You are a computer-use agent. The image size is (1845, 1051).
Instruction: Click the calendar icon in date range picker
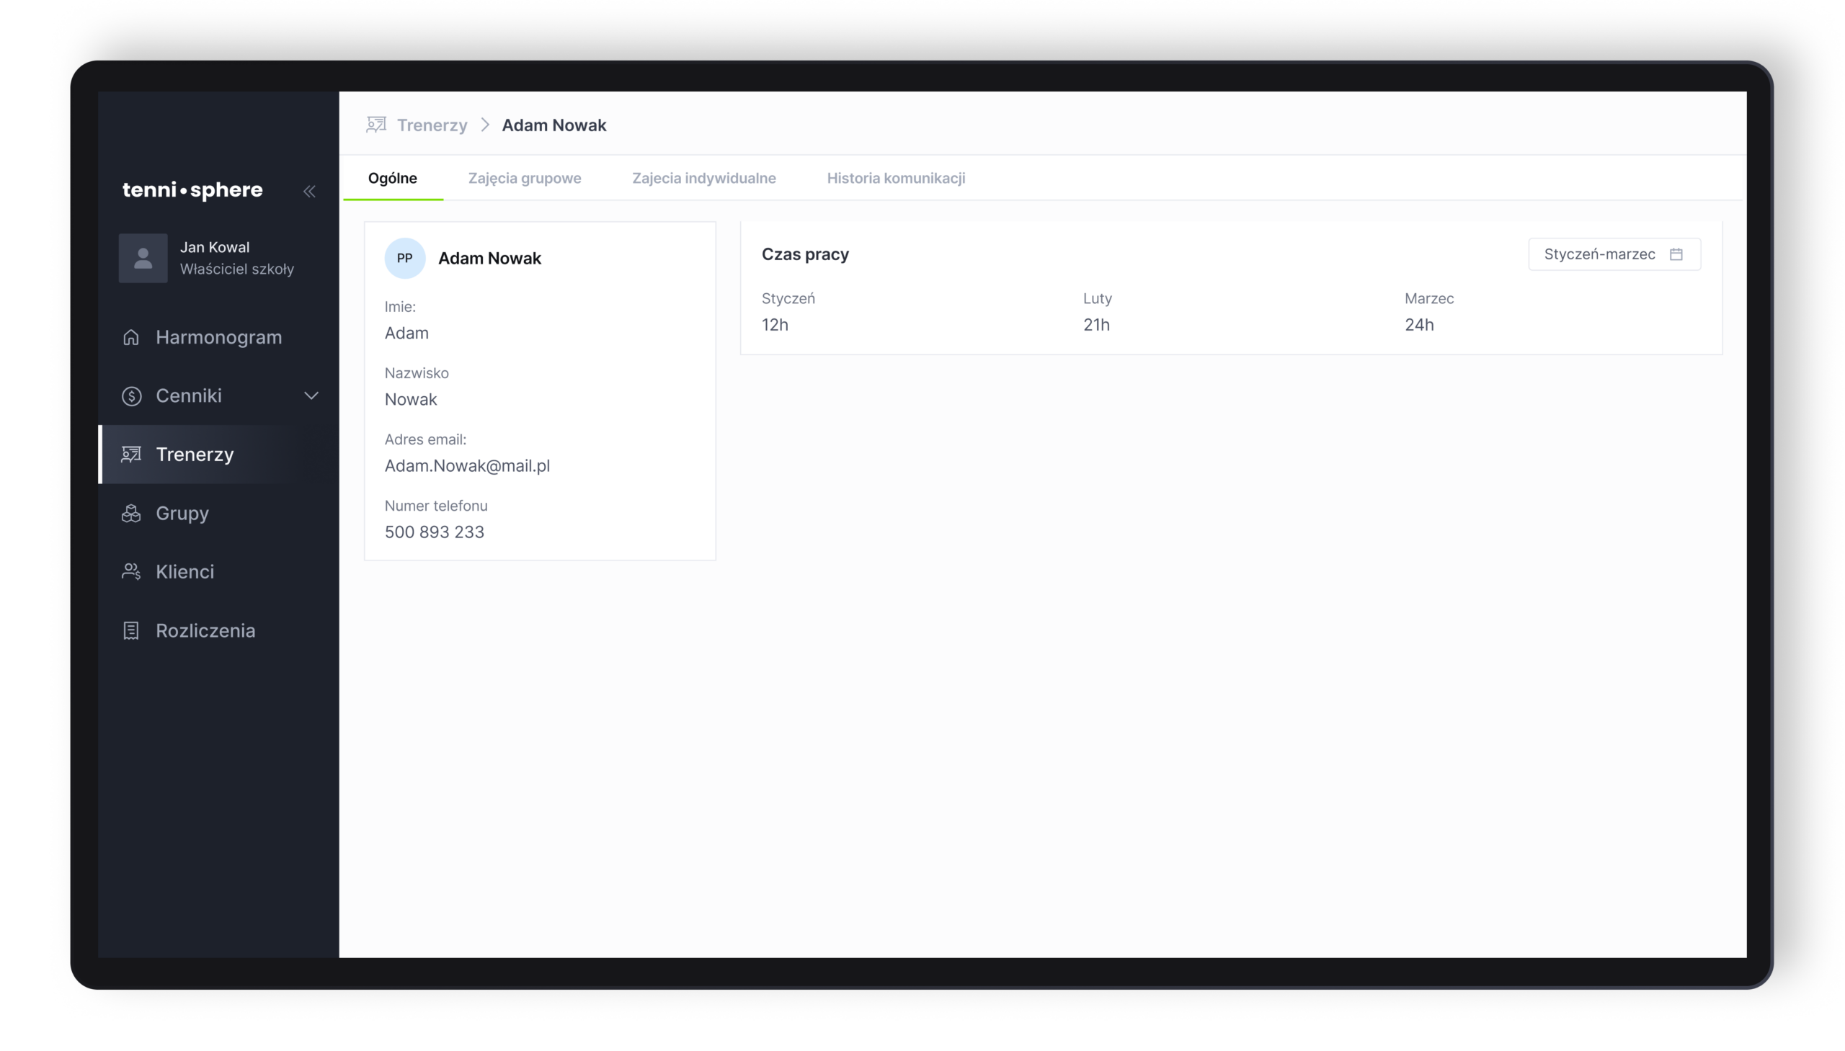1676,254
